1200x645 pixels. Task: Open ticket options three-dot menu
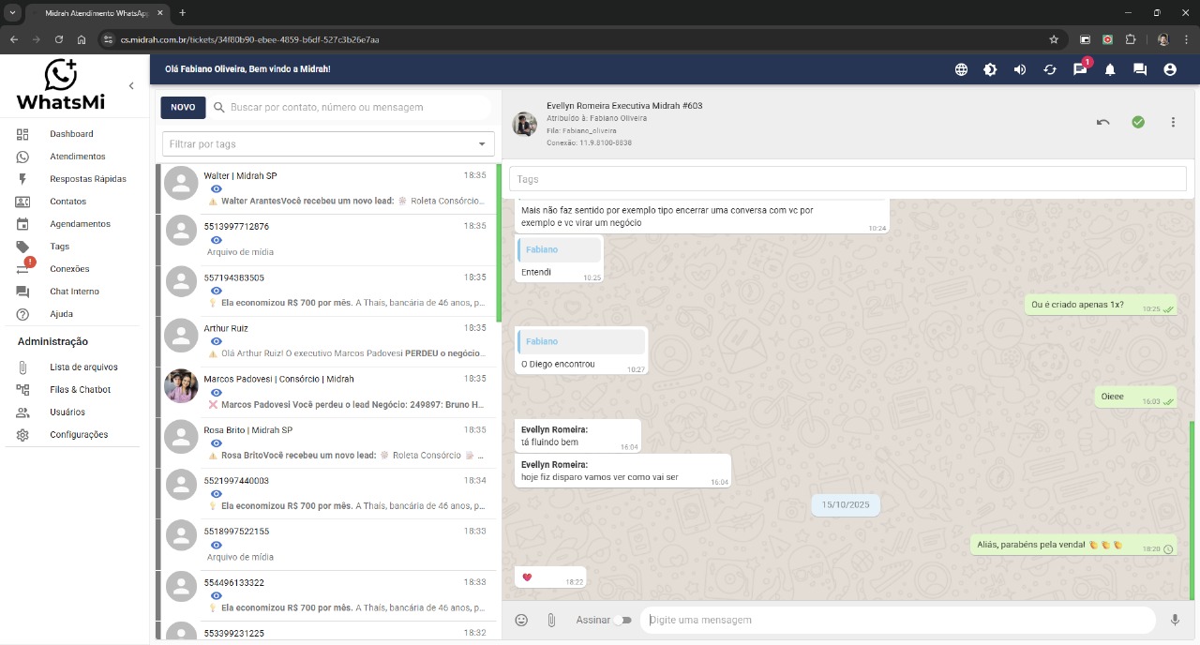click(x=1173, y=122)
